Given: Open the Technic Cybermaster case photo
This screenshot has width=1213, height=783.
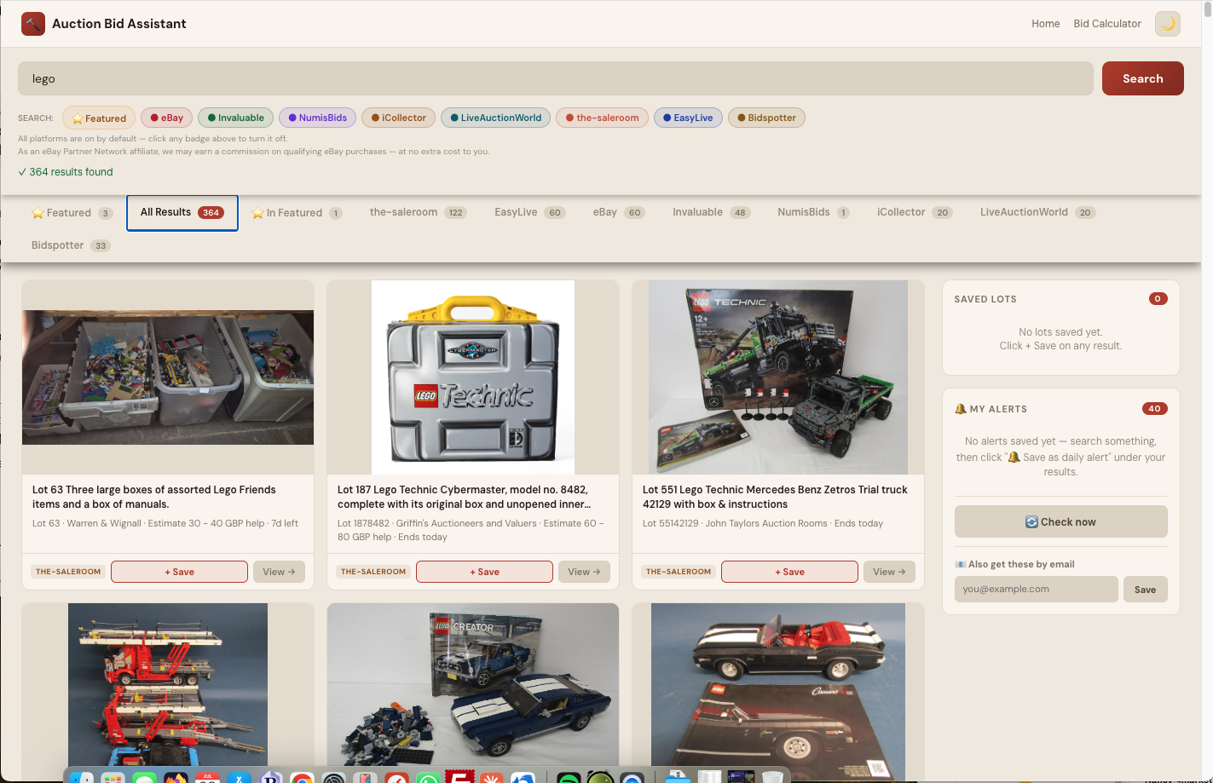Looking at the screenshot, I should pyautogui.click(x=473, y=377).
